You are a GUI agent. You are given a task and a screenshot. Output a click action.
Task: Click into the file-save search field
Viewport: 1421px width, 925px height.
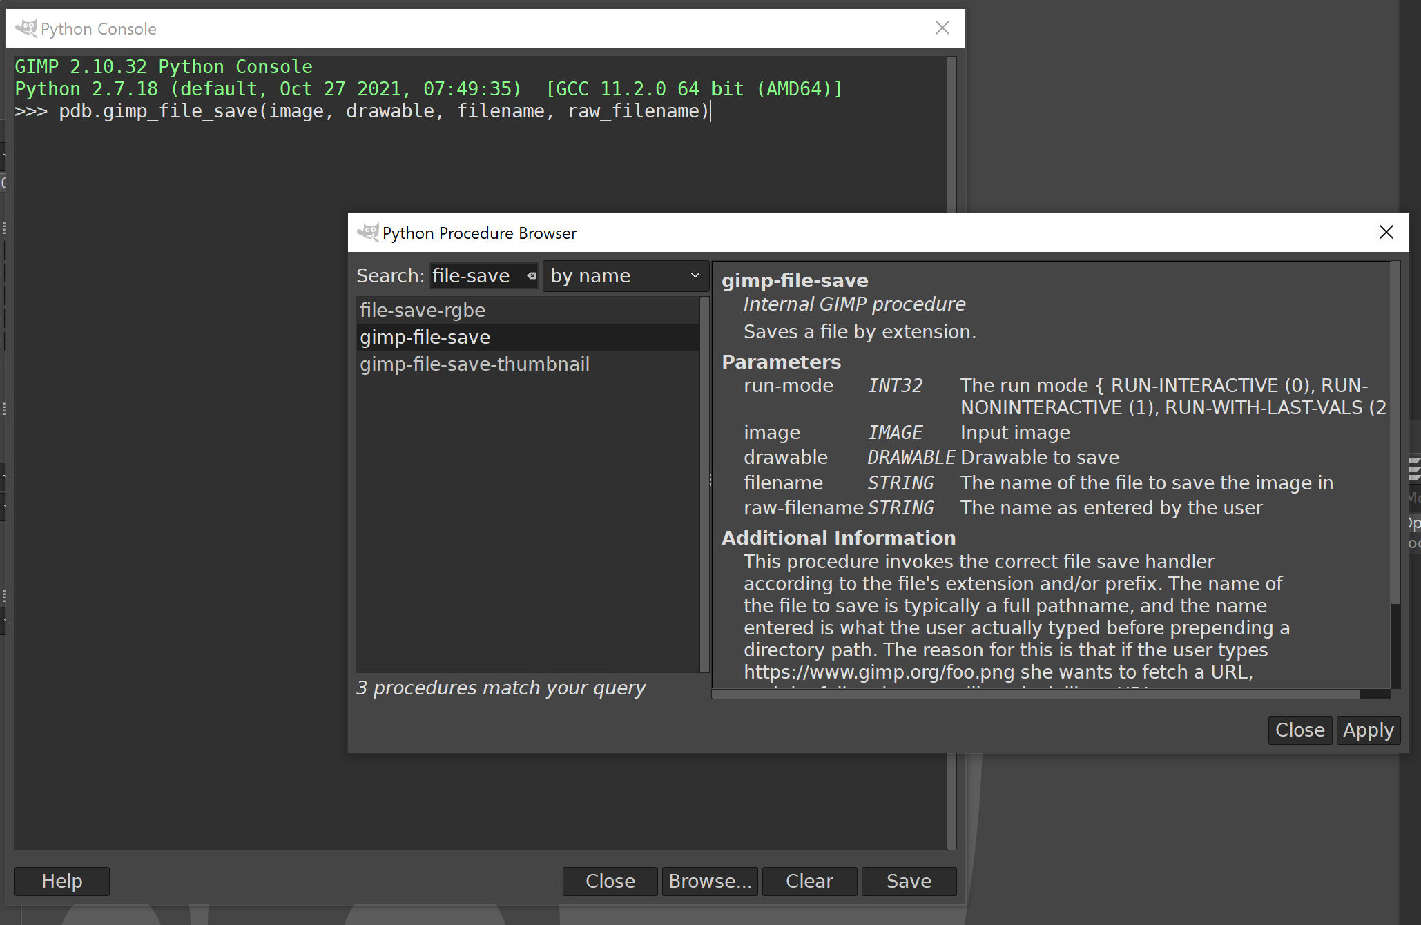coord(475,275)
